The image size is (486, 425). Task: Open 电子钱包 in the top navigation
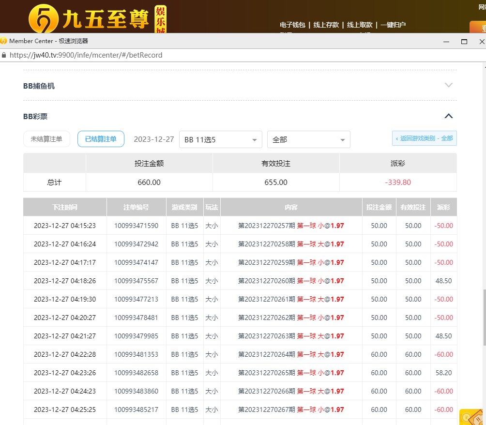pyautogui.click(x=292, y=25)
